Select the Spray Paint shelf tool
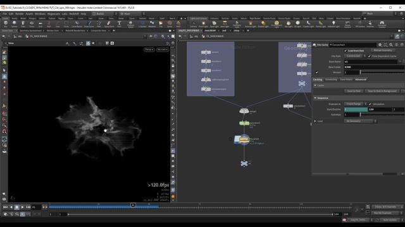Screen dimensions: 405x227 [x=109, y=24]
